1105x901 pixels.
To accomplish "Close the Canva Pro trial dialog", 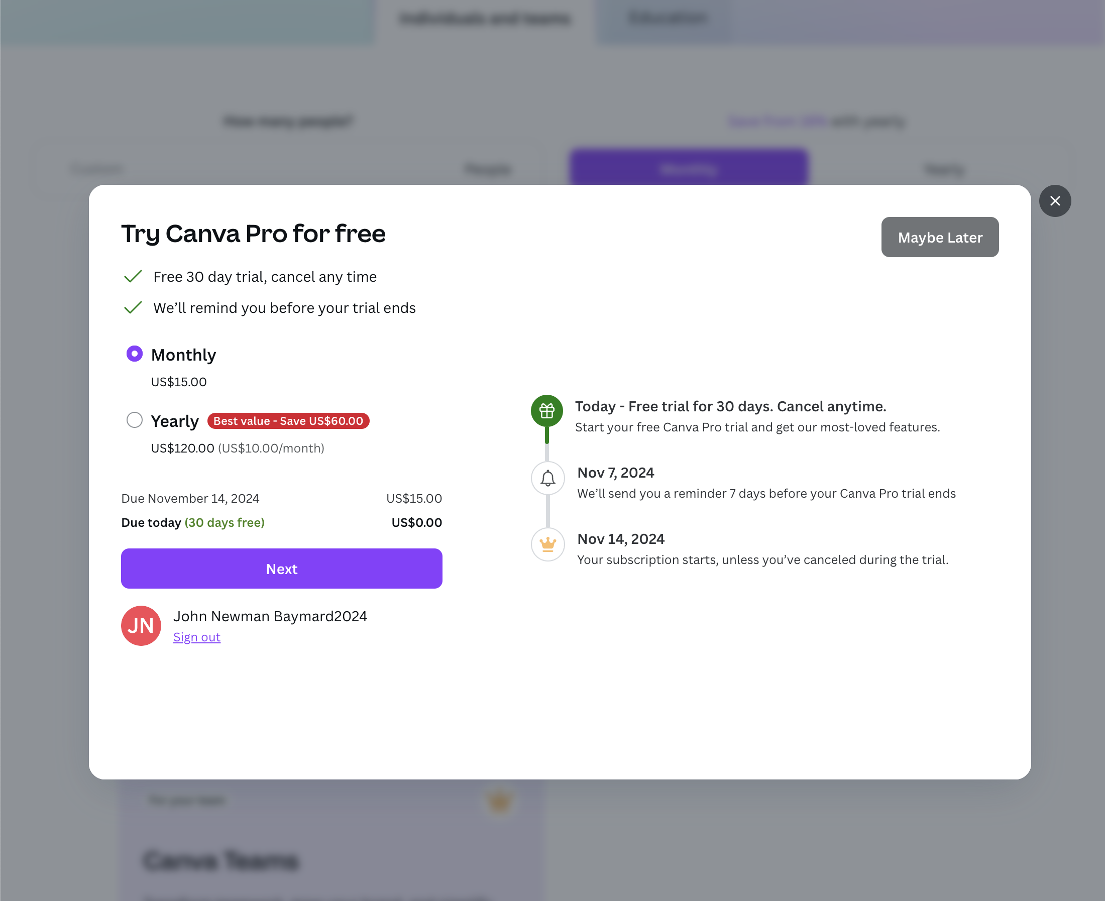I will tap(1055, 201).
